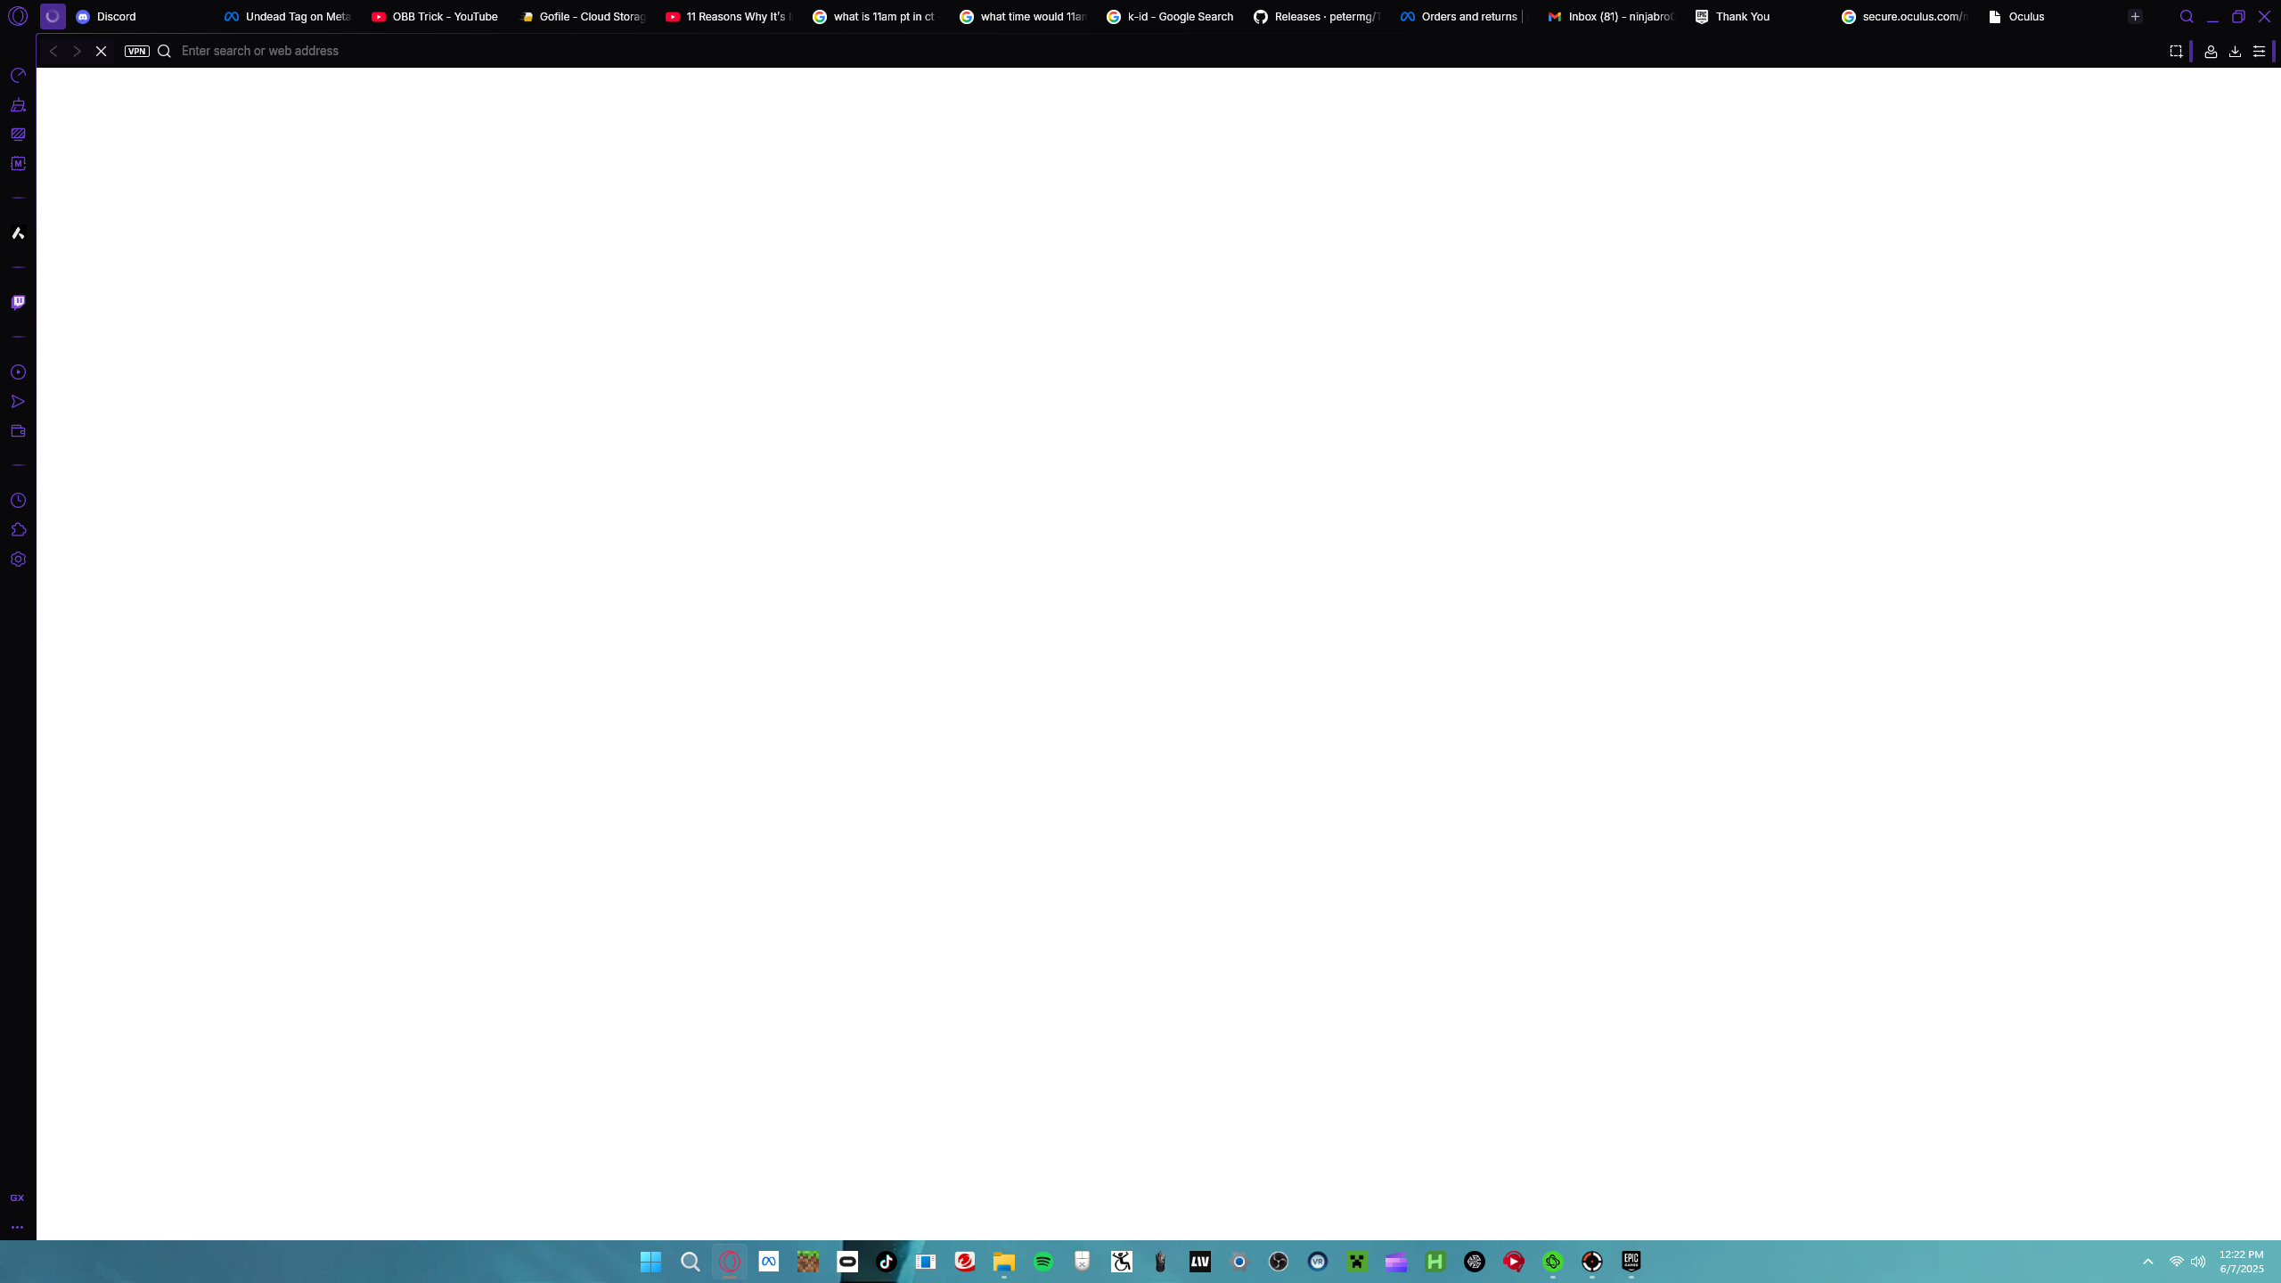Switch to the Discord tab
Viewport: 2281px width, 1283px height.
[x=116, y=17]
